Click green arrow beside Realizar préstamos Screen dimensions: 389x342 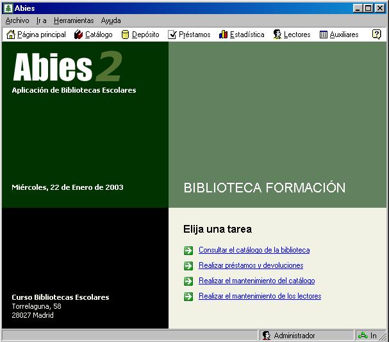coord(188,265)
